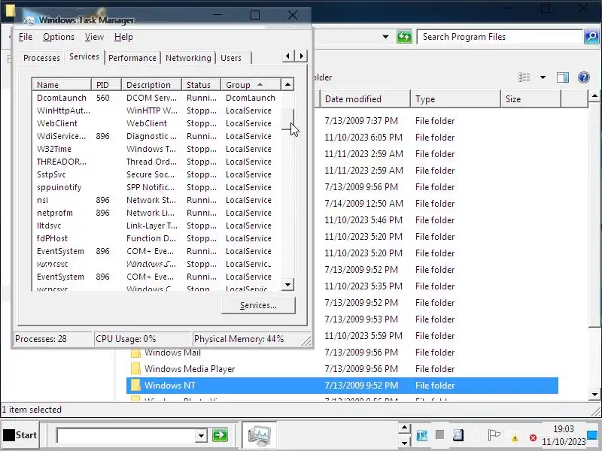This screenshot has width=602, height=451.
Task: Select the THREADOR... service row
Action: pyautogui.click(x=157, y=162)
